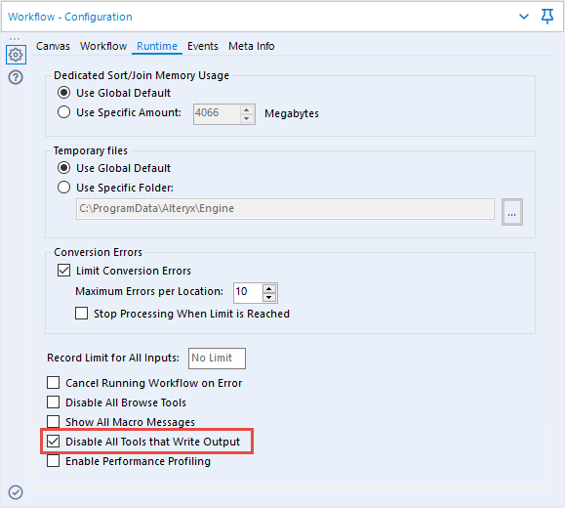
Task: Click the checkmark circle icon at bottom left
Action: (x=16, y=492)
